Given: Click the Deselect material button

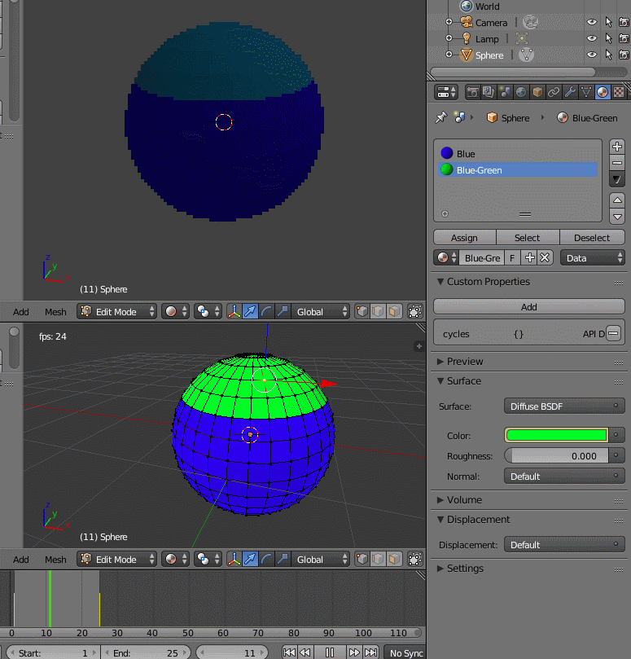Looking at the screenshot, I should 592,238.
